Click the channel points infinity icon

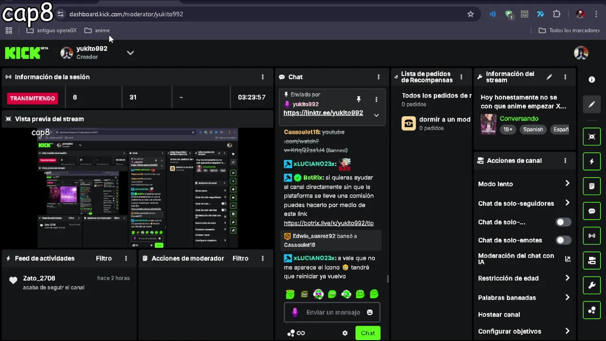[296, 333]
